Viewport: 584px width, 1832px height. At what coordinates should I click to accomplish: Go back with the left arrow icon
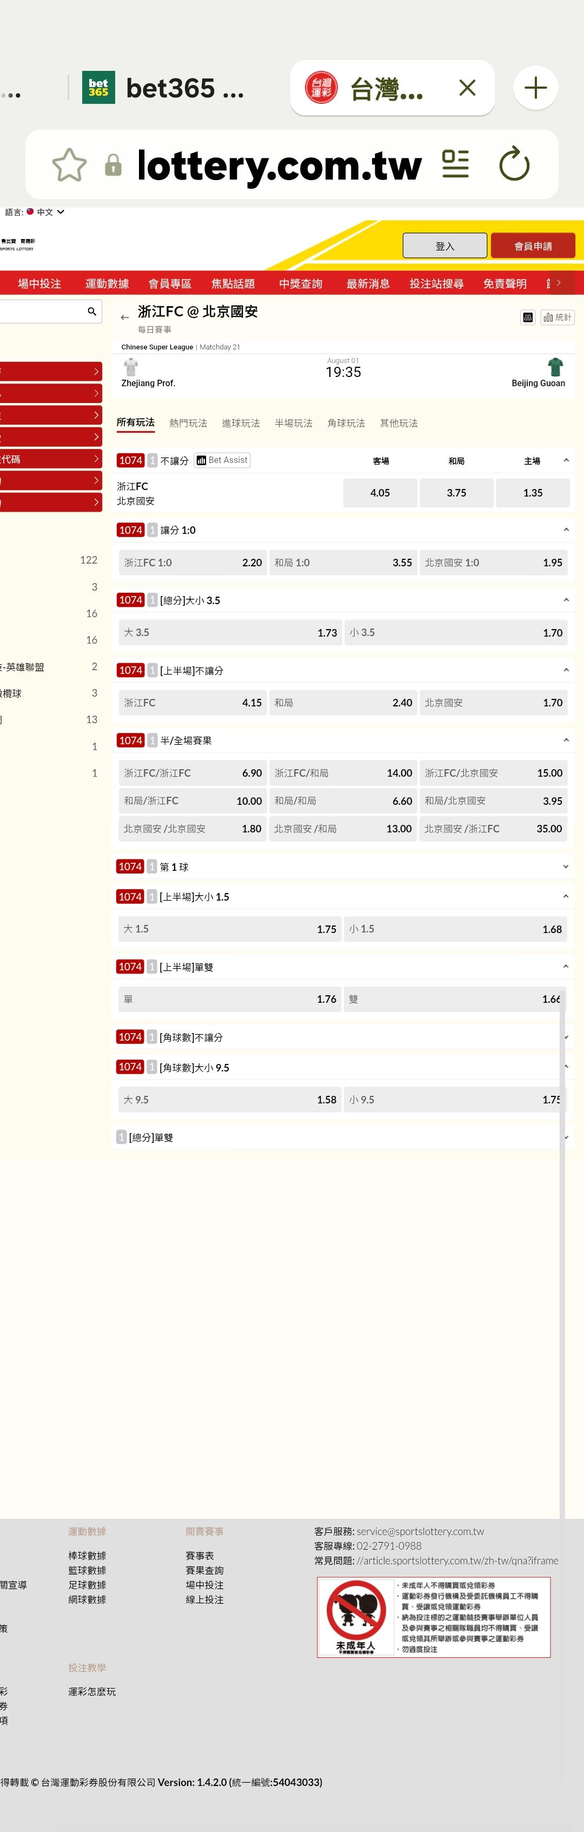125,318
